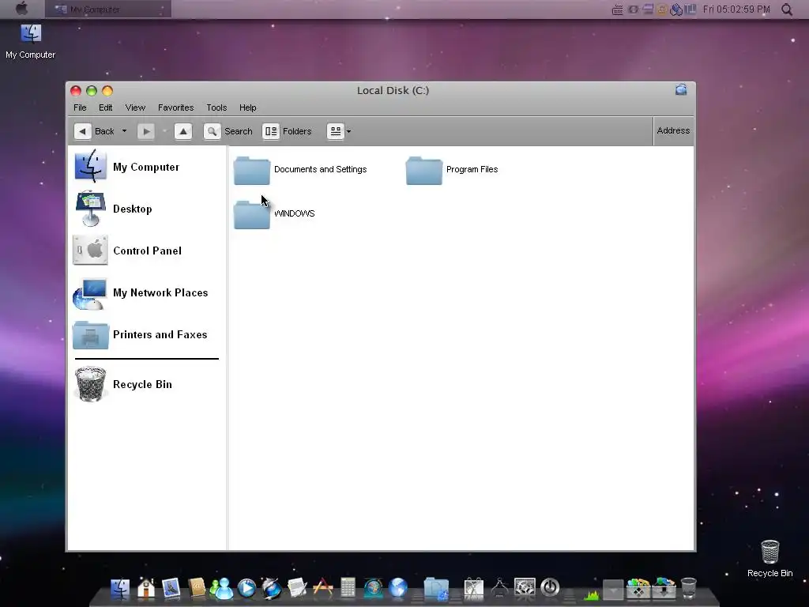This screenshot has width=809, height=607.
Task: Open Address Book icon in dock
Action: (x=197, y=588)
